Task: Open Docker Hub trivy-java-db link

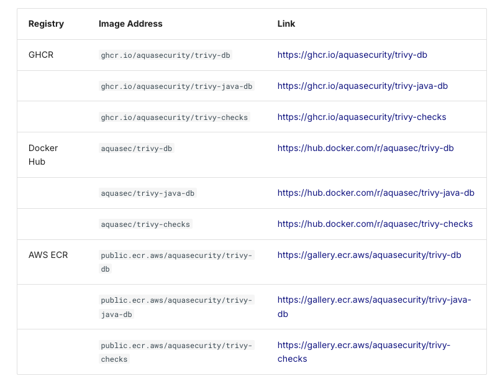Action: 376,193
